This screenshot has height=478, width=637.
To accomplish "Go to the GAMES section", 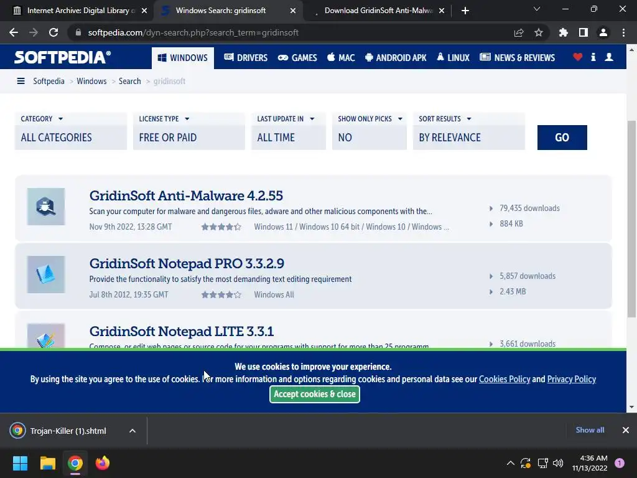I will pos(297,58).
